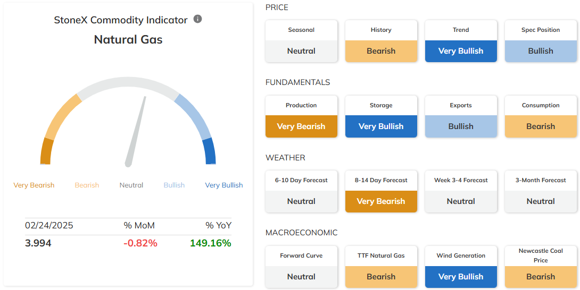Click the 149.16% YoY value

point(211,243)
